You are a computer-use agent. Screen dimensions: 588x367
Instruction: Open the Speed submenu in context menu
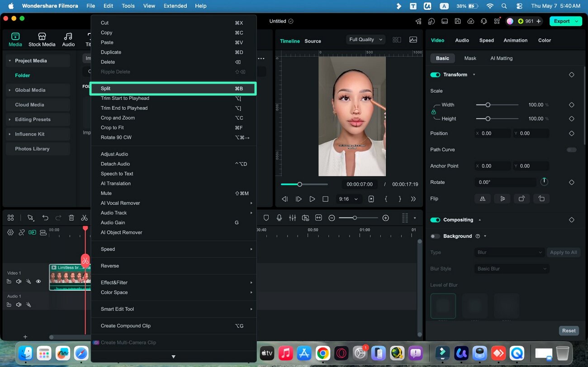pos(174,249)
